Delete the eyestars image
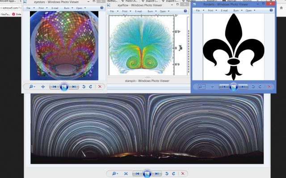 click(x=100, y=87)
